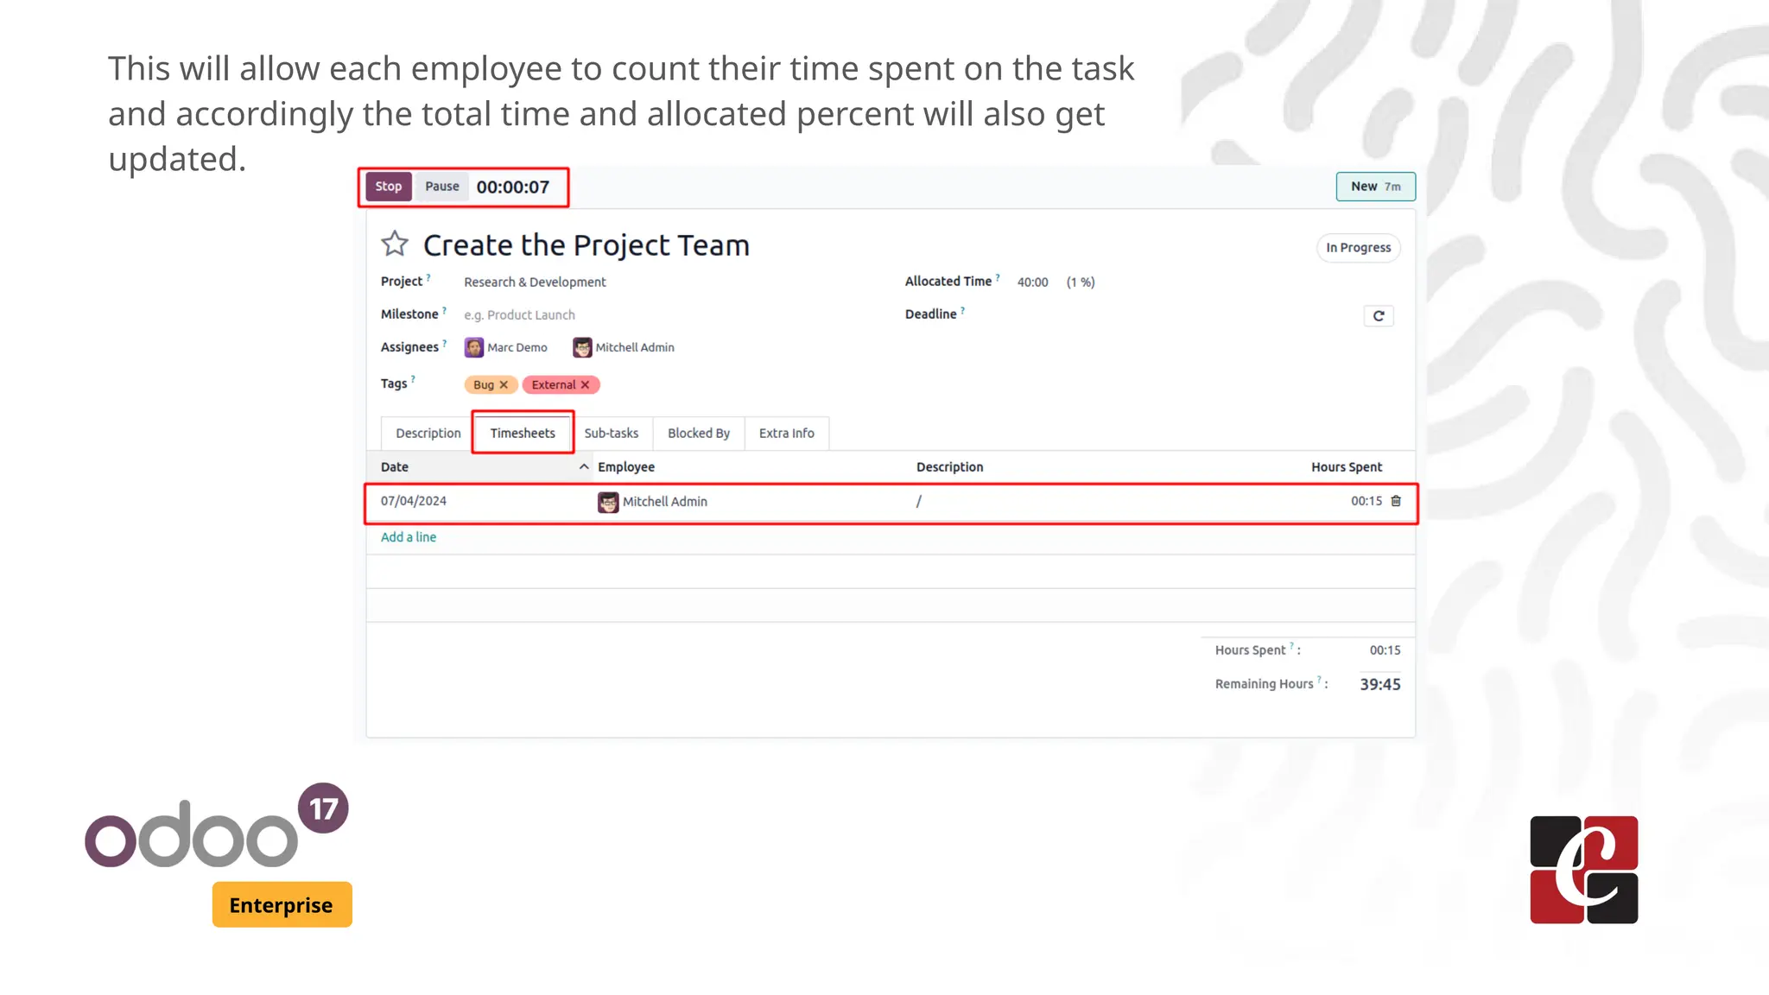
Task: Click Mitchell Admin assignee avatar in Assignees
Action: point(582,348)
